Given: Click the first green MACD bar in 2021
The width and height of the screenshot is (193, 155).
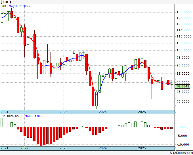Looking at the screenshot, I should click(x=2, y=123).
